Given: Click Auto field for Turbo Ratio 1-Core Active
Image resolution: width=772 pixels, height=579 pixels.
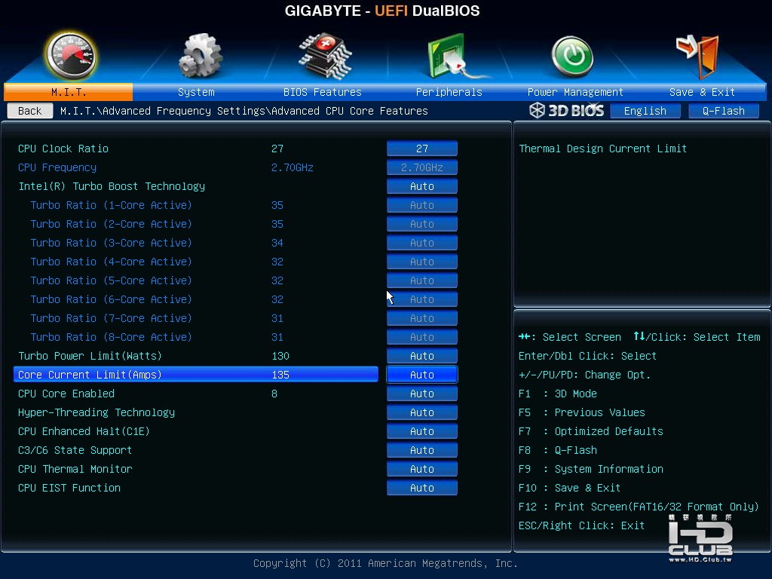Looking at the screenshot, I should [x=422, y=205].
